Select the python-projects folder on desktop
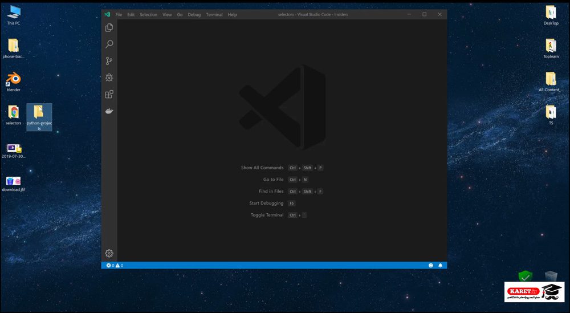The height and width of the screenshot is (313, 570). pyautogui.click(x=39, y=117)
